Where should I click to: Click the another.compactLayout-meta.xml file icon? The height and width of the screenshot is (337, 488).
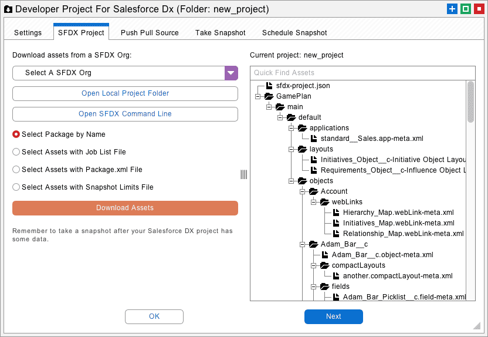pyautogui.click(x=336, y=276)
